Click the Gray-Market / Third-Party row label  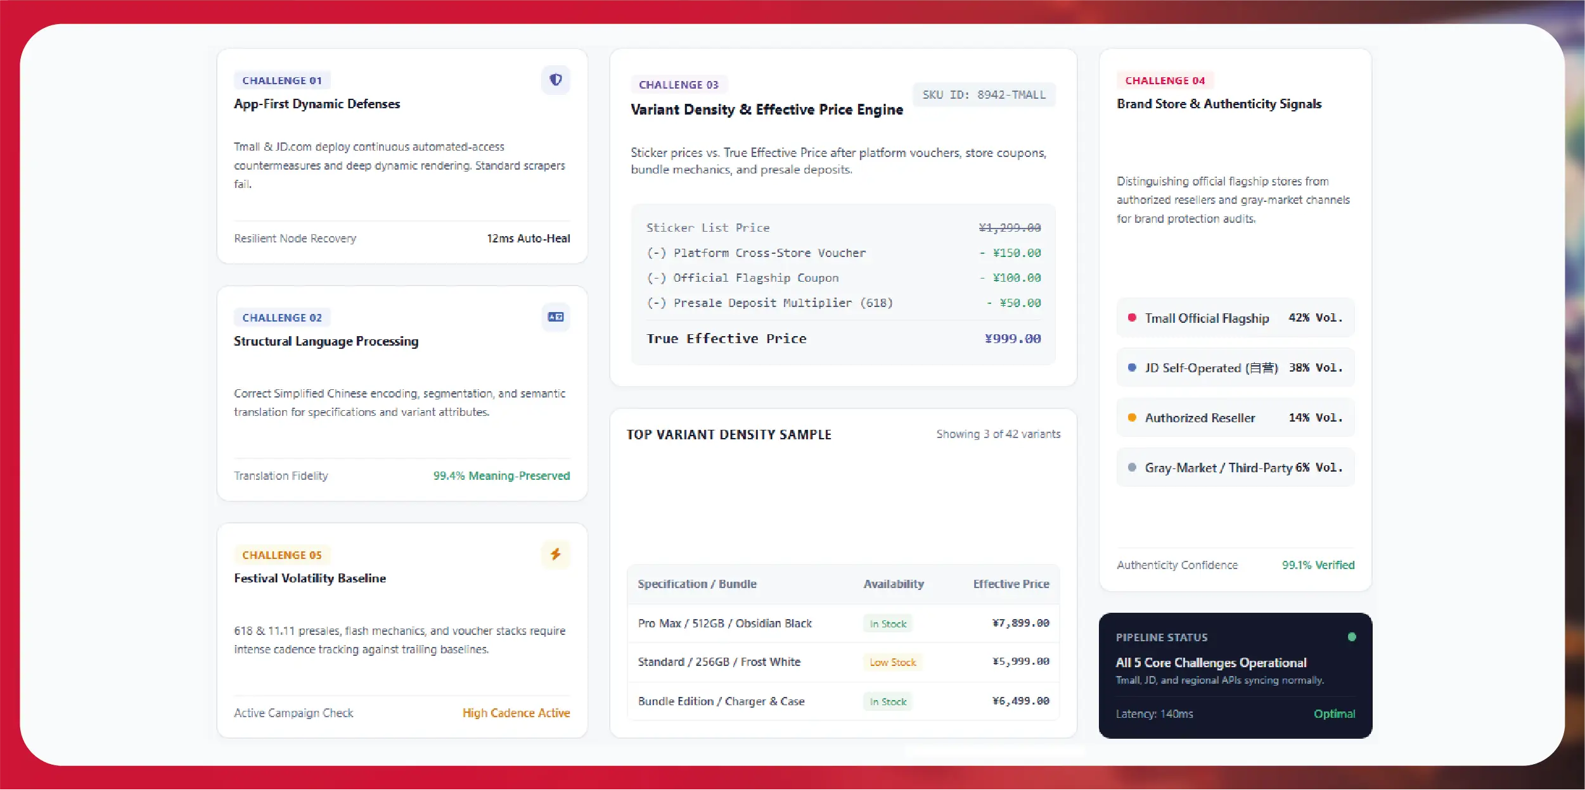1218,468
